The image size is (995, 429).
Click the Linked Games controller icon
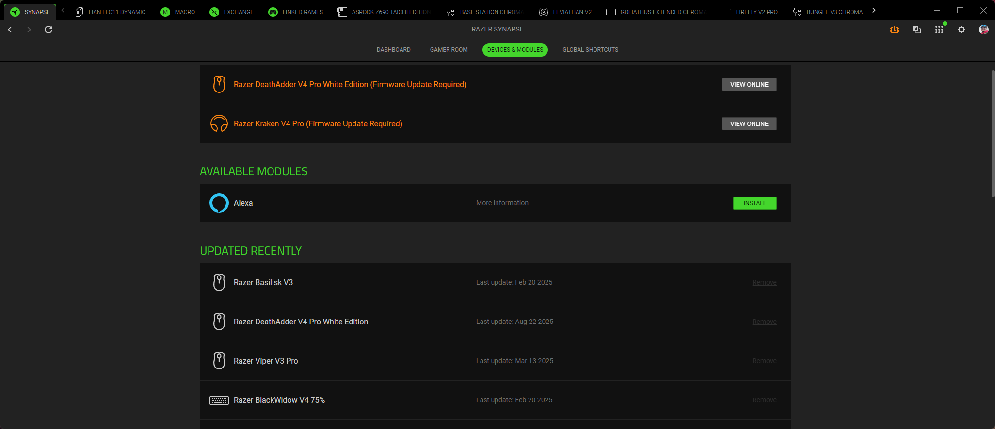[273, 12]
